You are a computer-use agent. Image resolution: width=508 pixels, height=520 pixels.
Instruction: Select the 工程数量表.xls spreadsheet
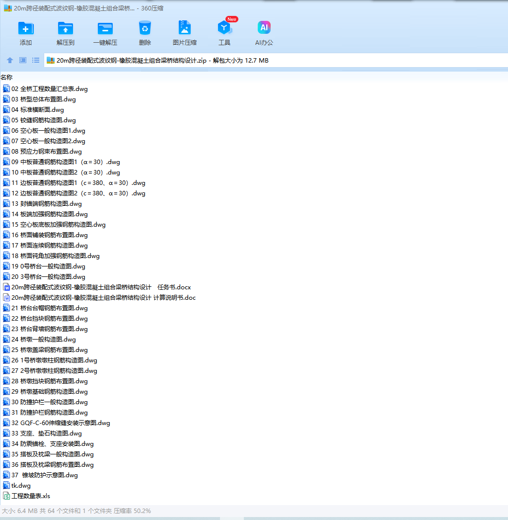(26, 496)
